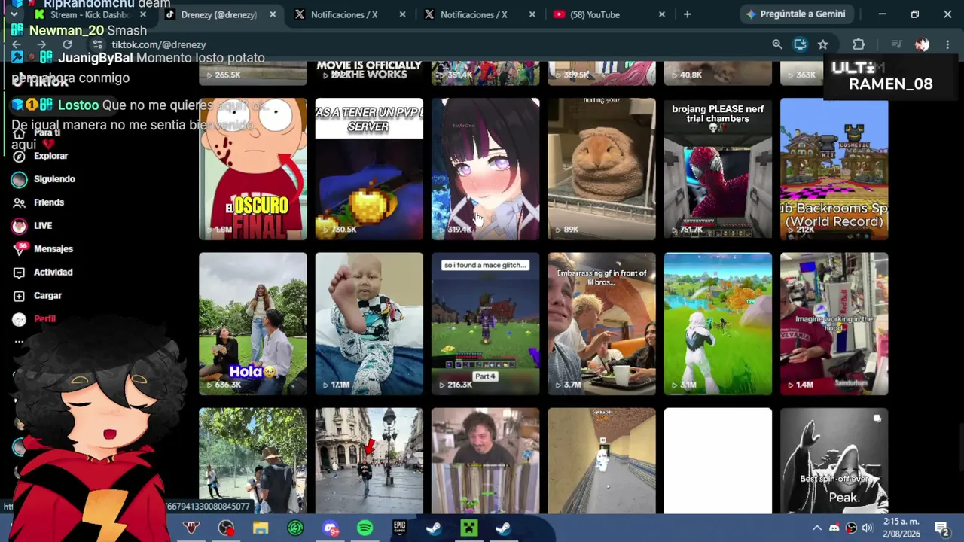Close the Drenezy (@drenezy) tab

pos(273,14)
